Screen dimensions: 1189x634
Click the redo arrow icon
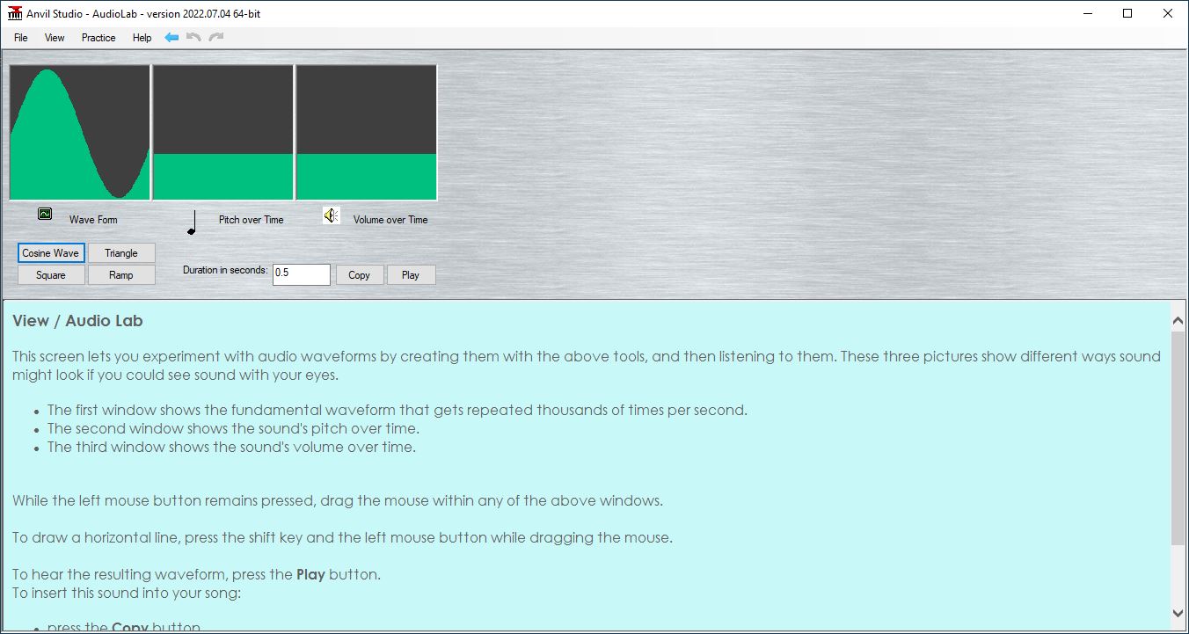pos(216,37)
